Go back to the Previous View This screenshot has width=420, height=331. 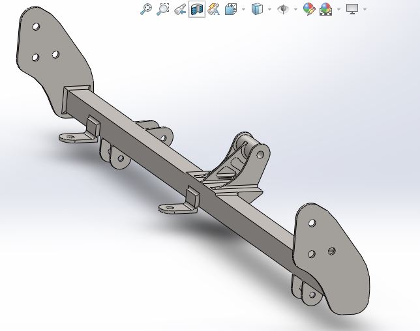pyautogui.click(x=180, y=9)
